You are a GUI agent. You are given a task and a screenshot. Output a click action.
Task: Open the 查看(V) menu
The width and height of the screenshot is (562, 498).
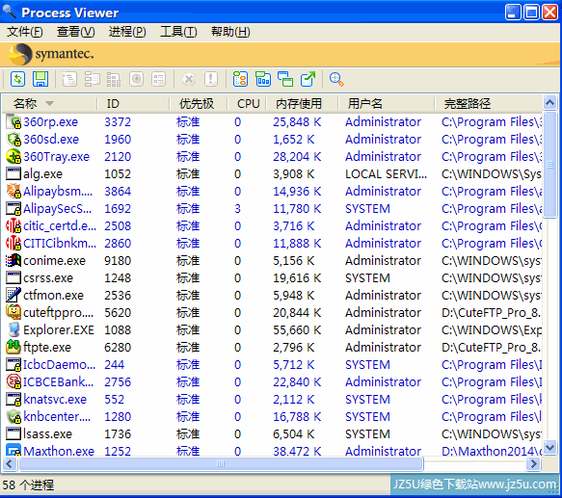click(x=76, y=32)
